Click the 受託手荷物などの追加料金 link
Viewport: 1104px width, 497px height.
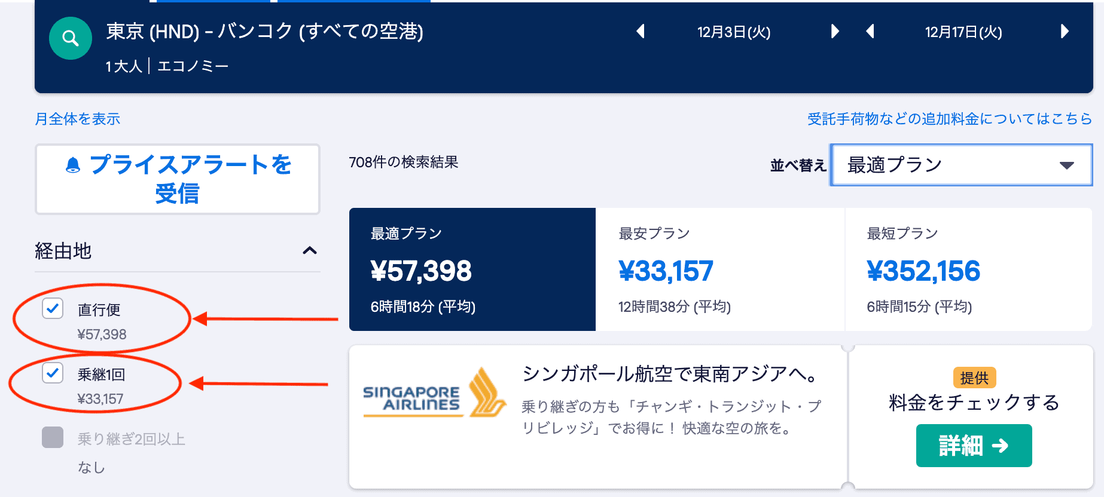(x=948, y=118)
